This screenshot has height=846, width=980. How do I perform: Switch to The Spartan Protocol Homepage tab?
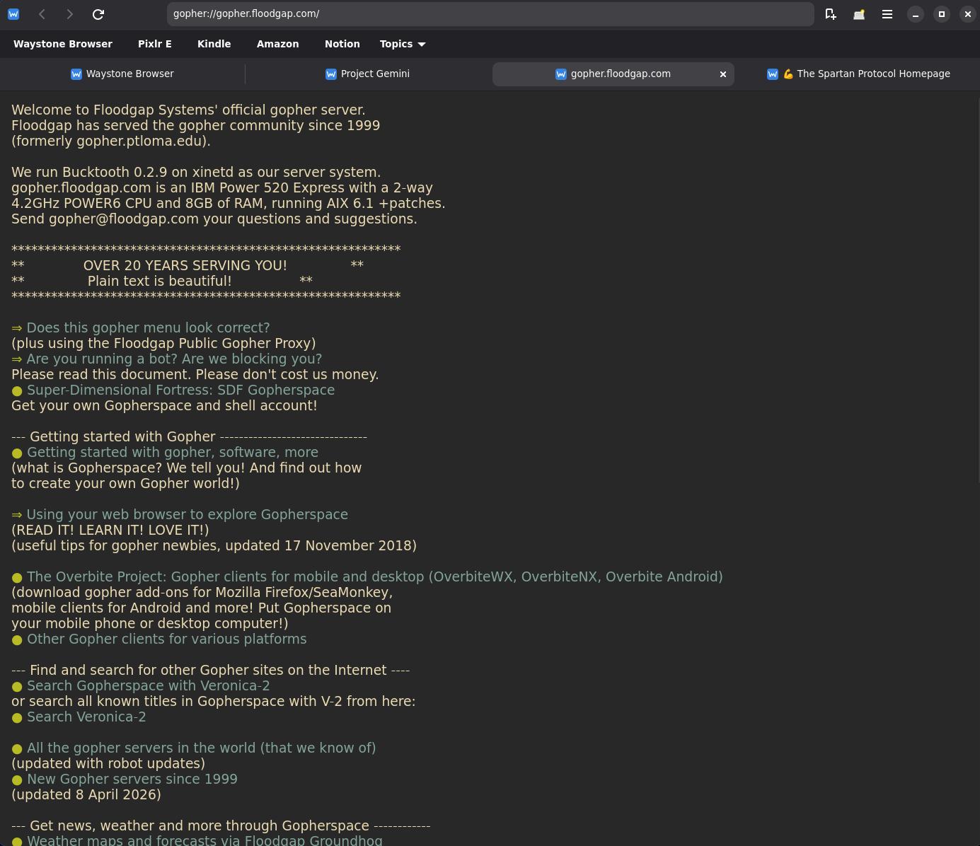click(x=859, y=74)
